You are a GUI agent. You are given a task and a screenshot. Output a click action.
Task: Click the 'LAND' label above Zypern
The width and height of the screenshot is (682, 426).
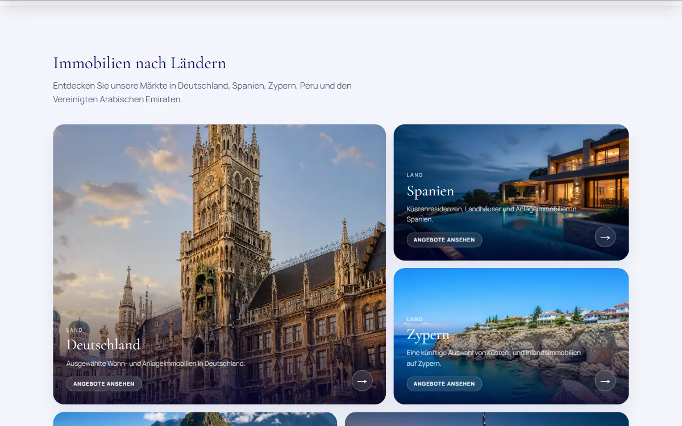(415, 319)
